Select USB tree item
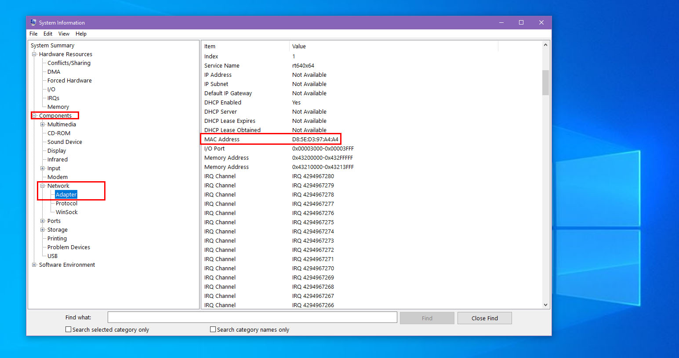The width and height of the screenshot is (679, 358). (52, 256)
